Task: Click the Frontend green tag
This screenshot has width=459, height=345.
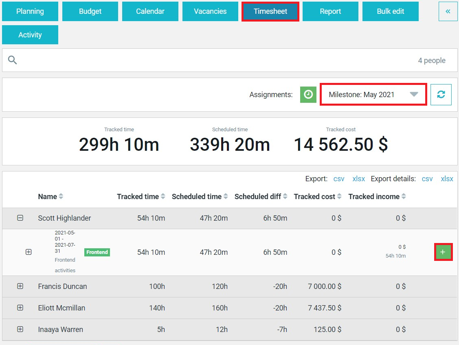Action: click(97, 252)
